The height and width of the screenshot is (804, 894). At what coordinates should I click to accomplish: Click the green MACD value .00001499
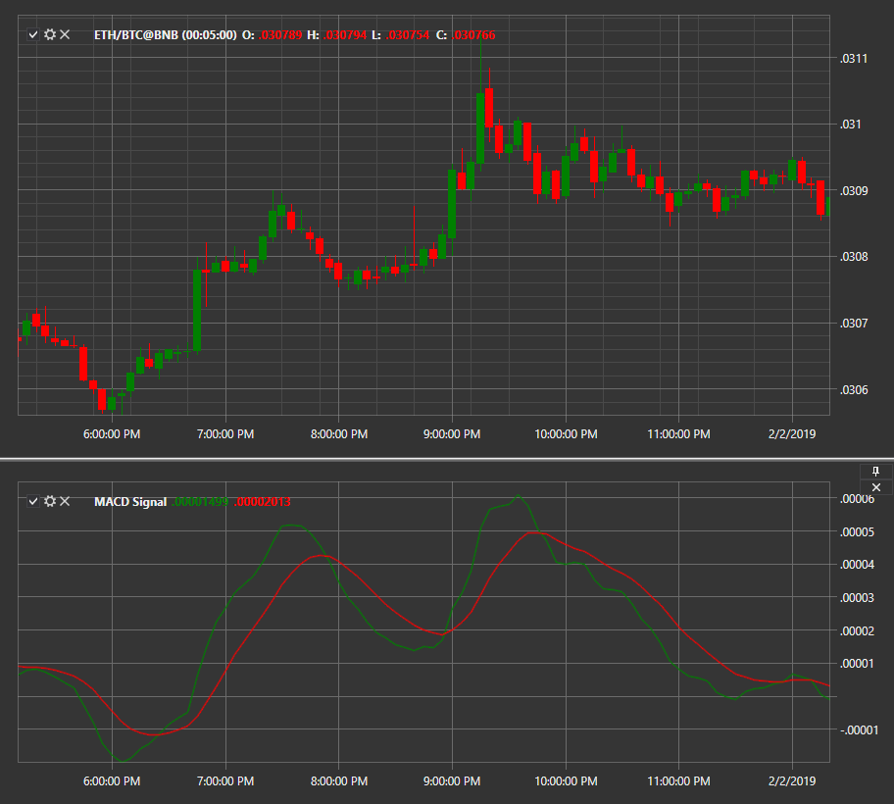point(200,502)
